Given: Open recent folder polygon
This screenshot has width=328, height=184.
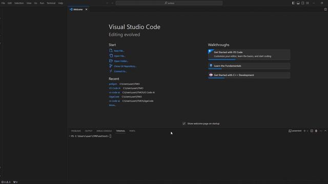Looking at the screenshot, I should coord(113,84).
